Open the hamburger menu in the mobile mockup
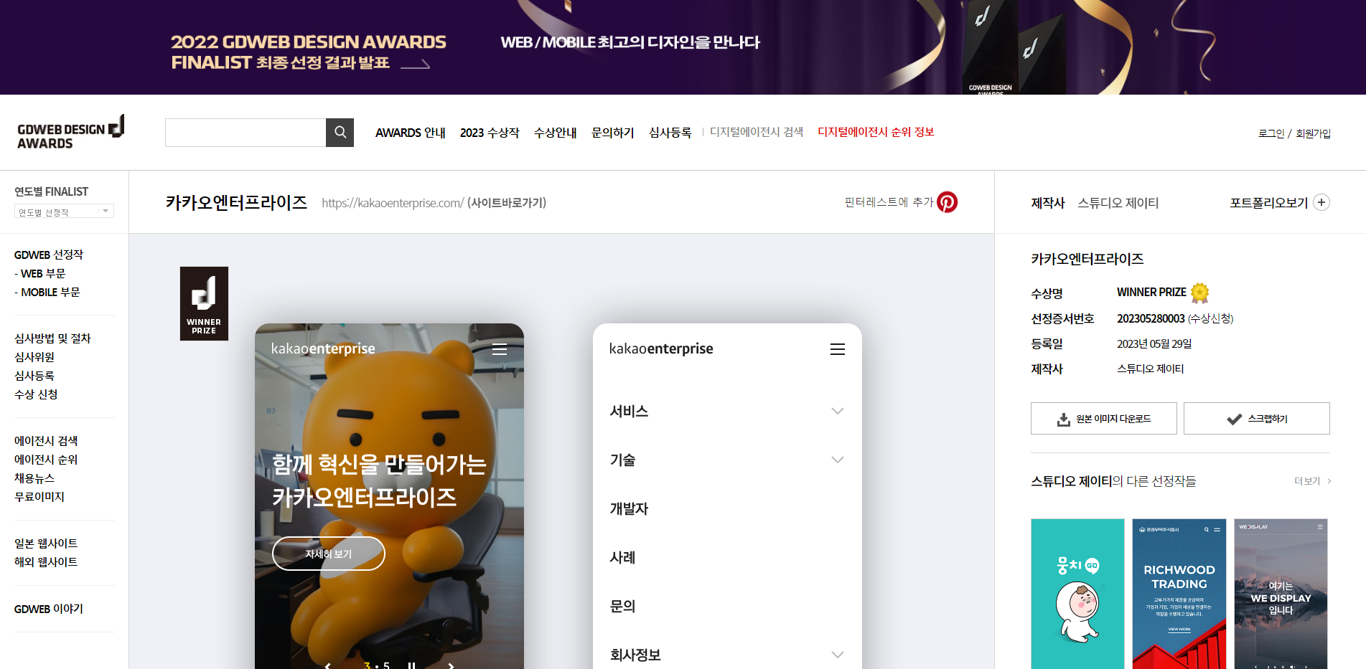The image size is (1366, 669). coord(499,349)
